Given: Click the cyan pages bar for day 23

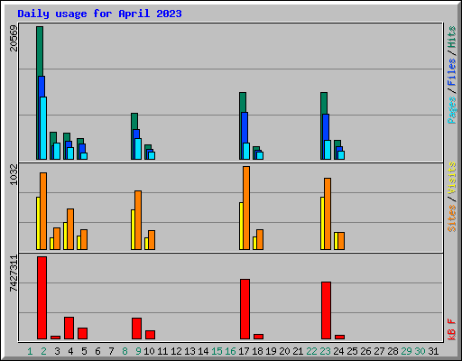Looking at the screenshot, I should (x=328, y=150).
